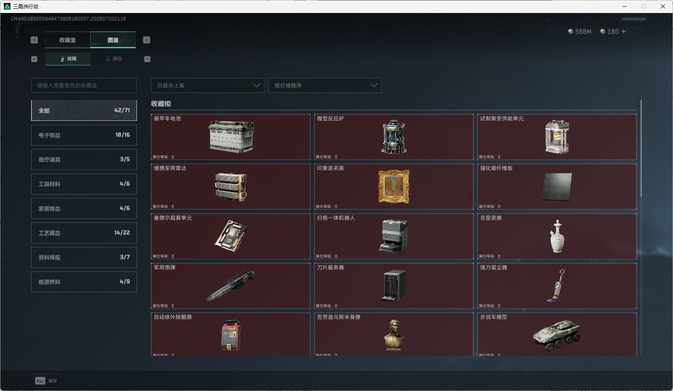The image size is (673, 391).
Task: Click the Q key hint icon
Action: click(34, 40)
